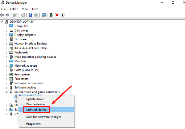Open Properties from the context menu
This screenshot has height=129, width=185.
point(46,124)
